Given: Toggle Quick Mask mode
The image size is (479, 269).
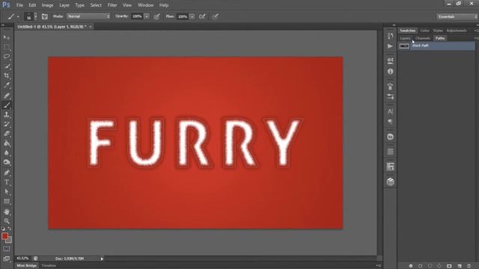Looking at the screenshot, I should point(7,249).
